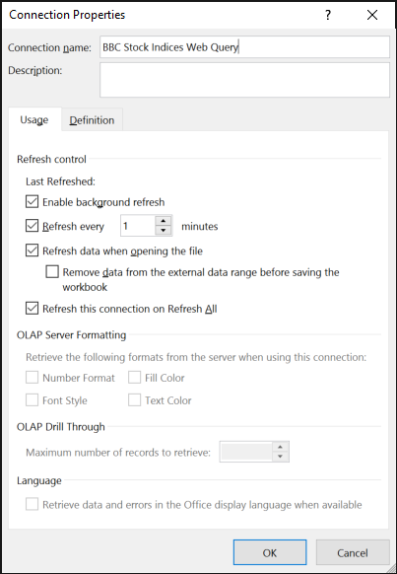The width and height of the screenshot is (397, 574).
Task: Close the Connection Properties dialog
Action: pyautogui.click(x=372, y=15)
